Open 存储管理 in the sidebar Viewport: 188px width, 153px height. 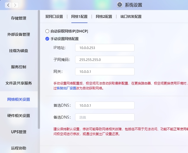click(19, 18)
